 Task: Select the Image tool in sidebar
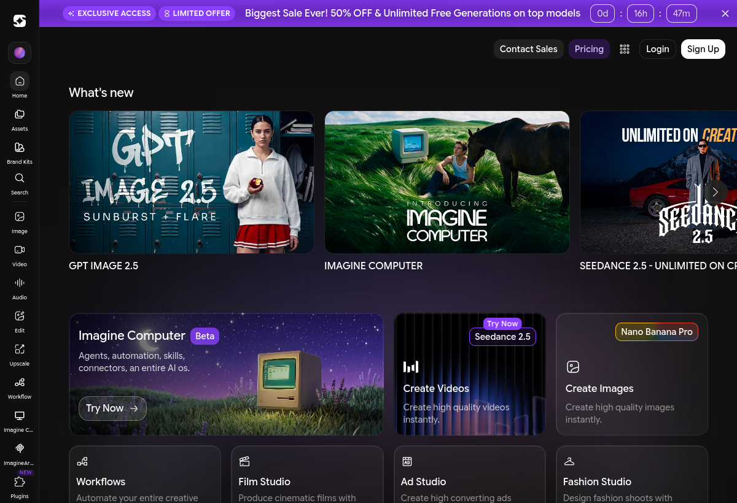click(20, 221)
